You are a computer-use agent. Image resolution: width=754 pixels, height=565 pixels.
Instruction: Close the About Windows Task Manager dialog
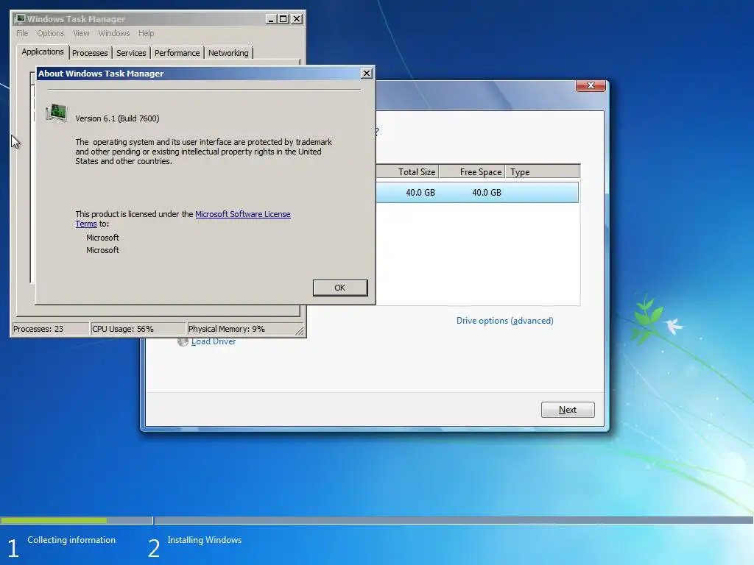pyautogui.click(x=367, y=74)
